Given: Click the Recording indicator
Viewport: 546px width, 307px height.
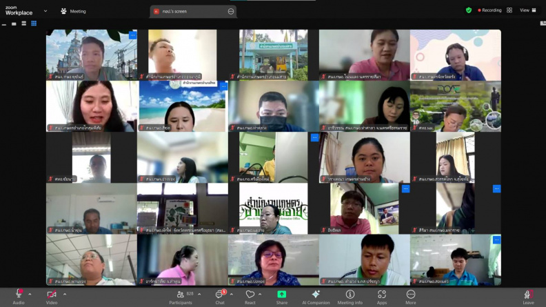Looking at the screenshot, I should tap(489, 10).
